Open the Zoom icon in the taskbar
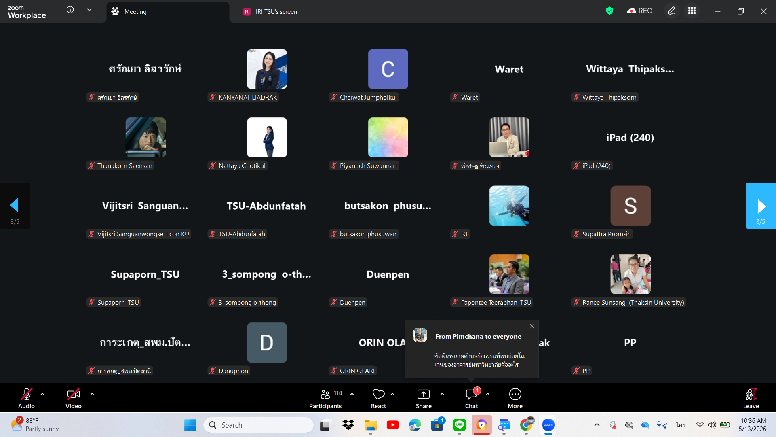Image resolution: width=776 pixels, height=437 pixels. (x=548, y=425)
